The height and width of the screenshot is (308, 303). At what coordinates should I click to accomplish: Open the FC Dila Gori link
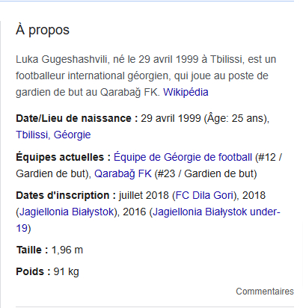click(x=204, y=195)
